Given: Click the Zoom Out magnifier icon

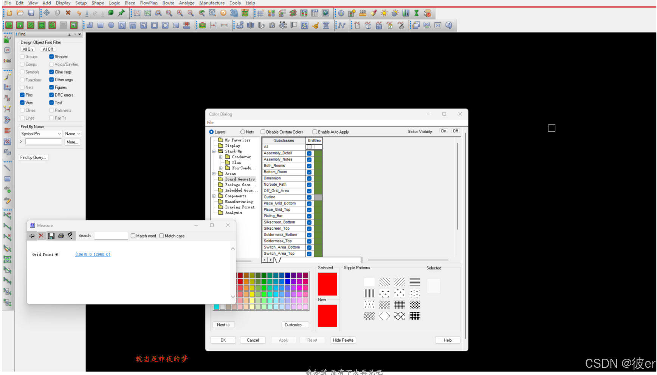Looking at the screenshot, I should pyautogui.click(x=191, y=13).
